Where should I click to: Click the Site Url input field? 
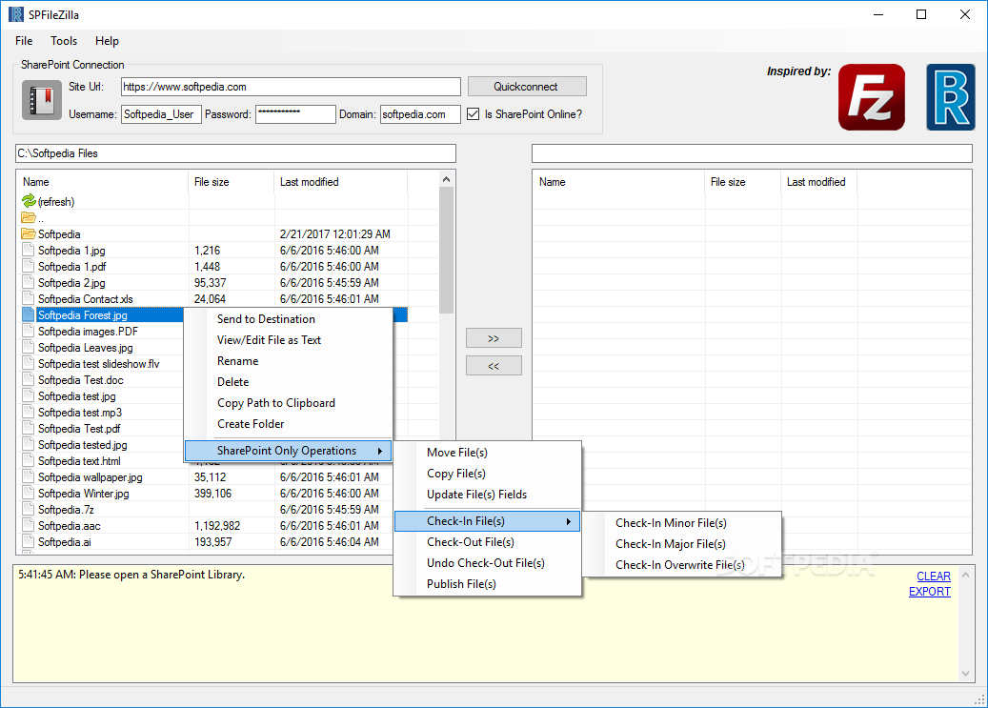pos(291,87)
